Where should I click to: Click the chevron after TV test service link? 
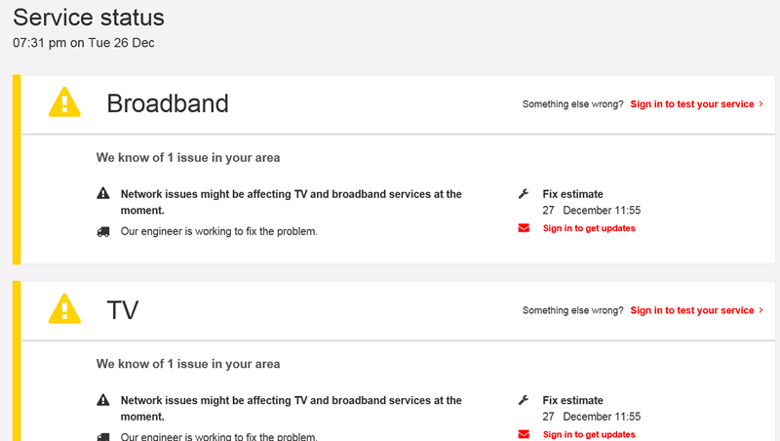pos(760,310)
